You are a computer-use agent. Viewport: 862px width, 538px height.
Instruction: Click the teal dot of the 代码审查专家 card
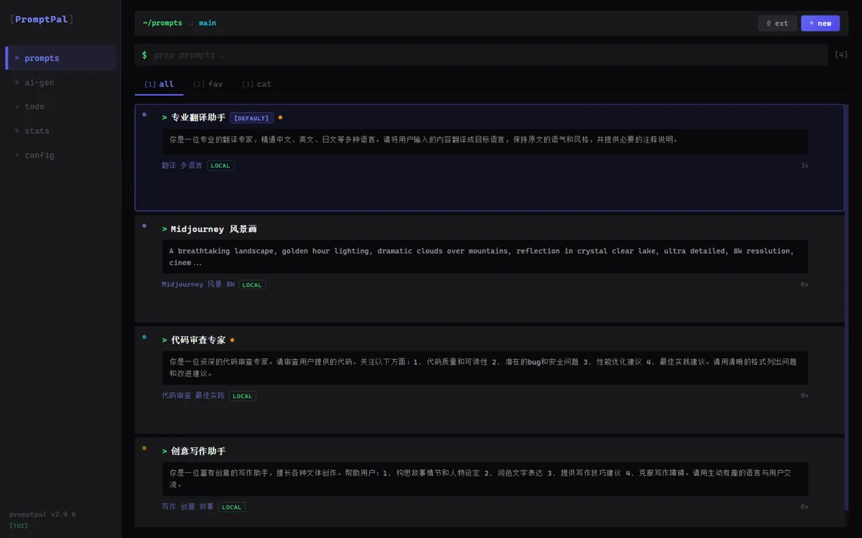coord(144,336)
